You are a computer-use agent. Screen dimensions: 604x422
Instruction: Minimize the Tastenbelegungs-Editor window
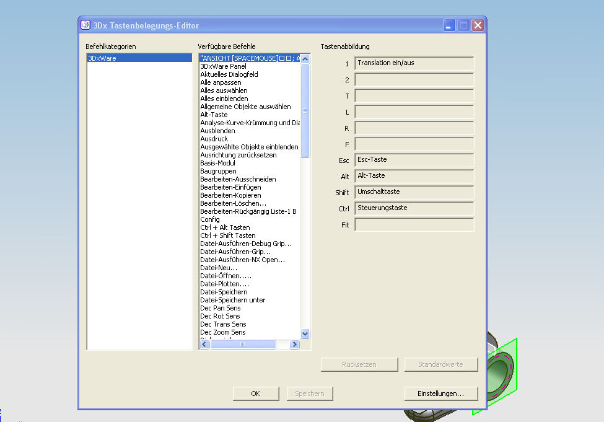click(449, 25)
